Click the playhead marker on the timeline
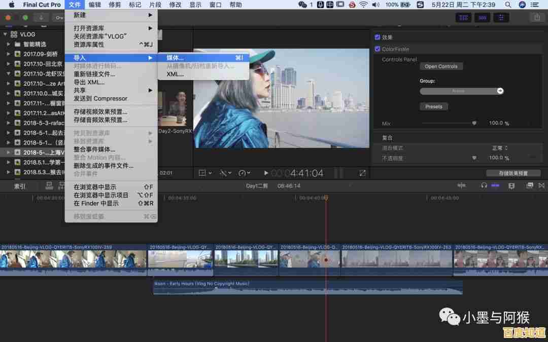The height and width of the screenshot is (342, 548). pyautogui.click(x=326, y=198)
